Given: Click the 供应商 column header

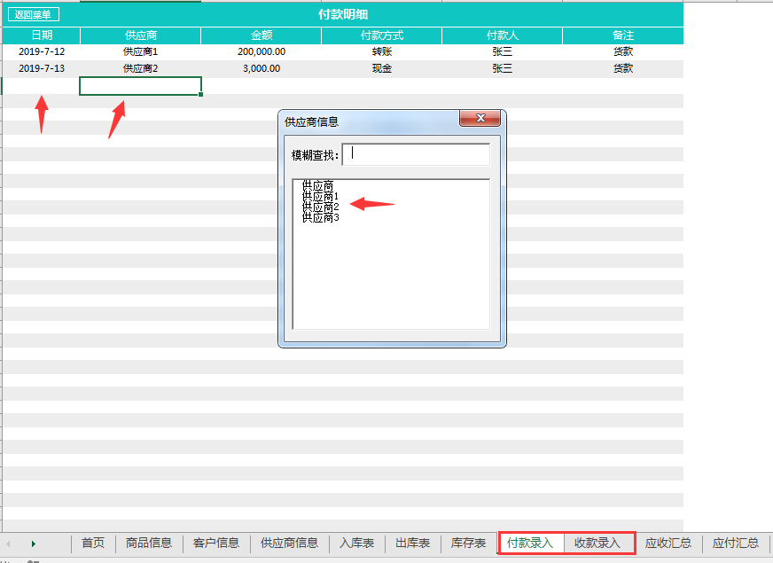Looking at the screenshot, I should 140,35.
